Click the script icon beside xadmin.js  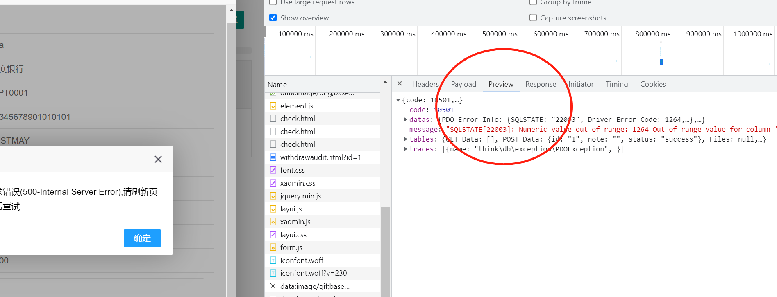click(x=273, y=222)
